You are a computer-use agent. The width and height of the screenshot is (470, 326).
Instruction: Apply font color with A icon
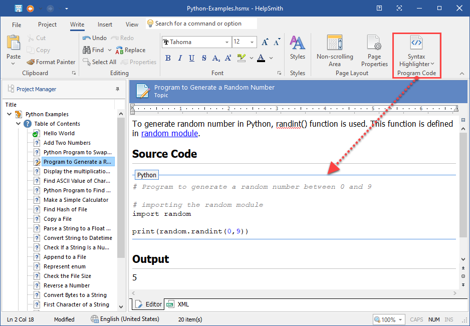click(x=261, y=58)
